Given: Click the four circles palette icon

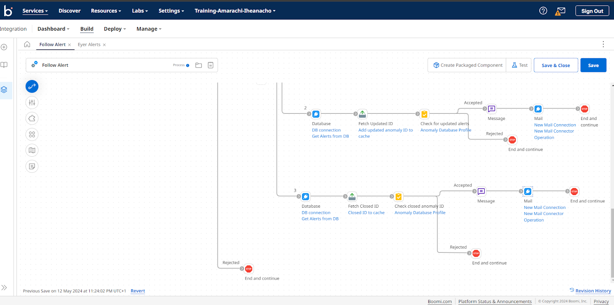Looking at the screenshot, I should [32, 134].
